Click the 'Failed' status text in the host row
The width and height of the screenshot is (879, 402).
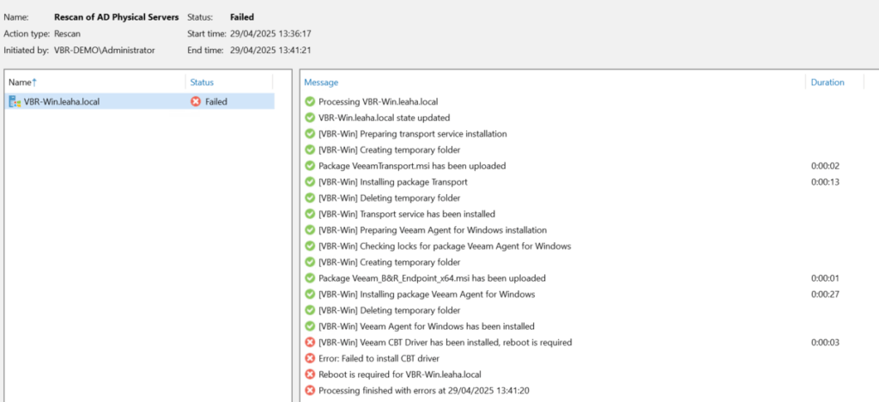[215, 102]
